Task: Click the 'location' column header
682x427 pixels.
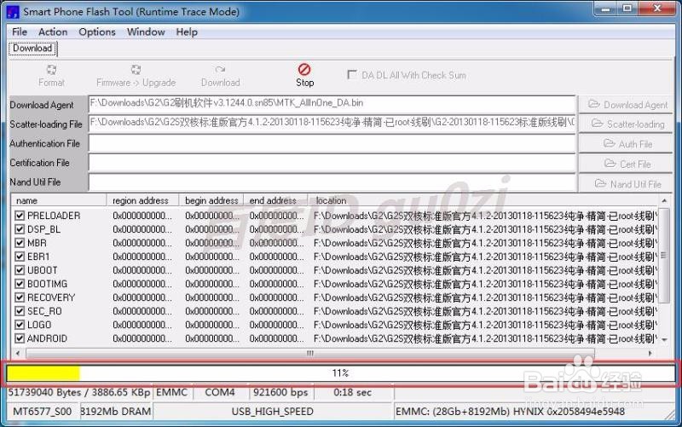Action: [x=483, y=200]
